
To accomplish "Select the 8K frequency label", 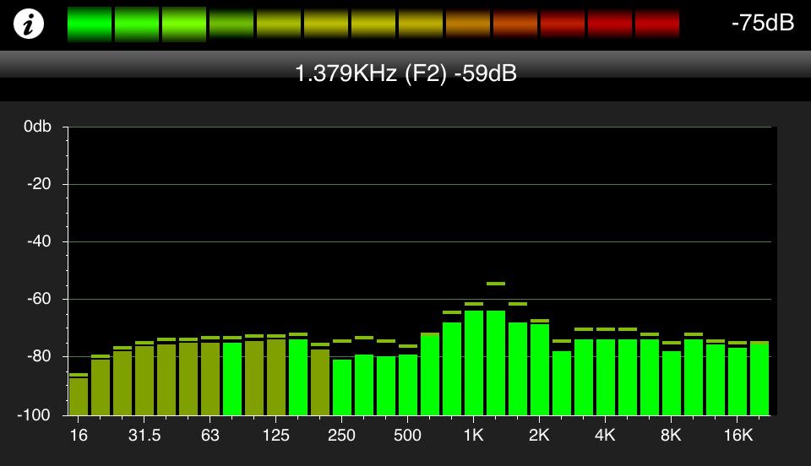I will pos(671,435).
